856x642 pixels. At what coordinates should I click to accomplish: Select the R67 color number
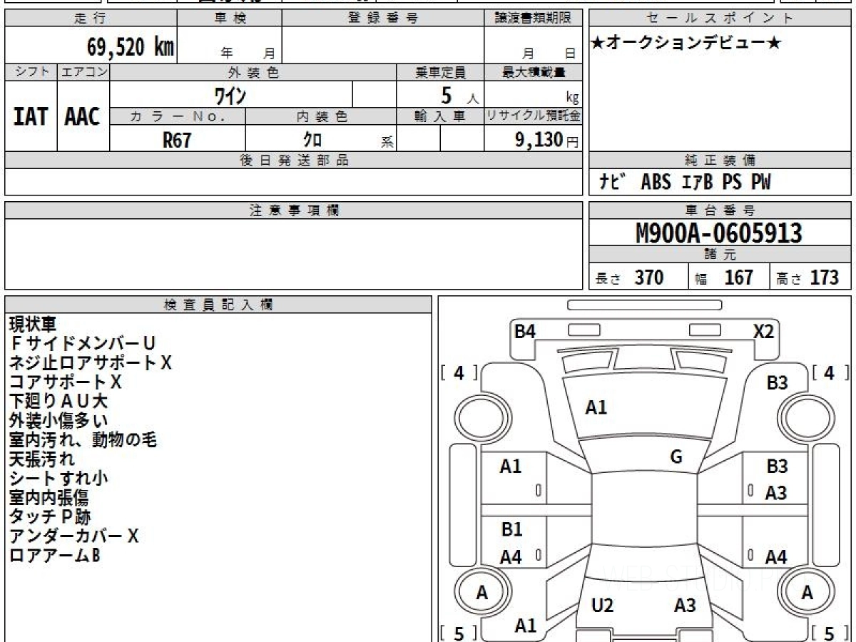coord(177,140)
